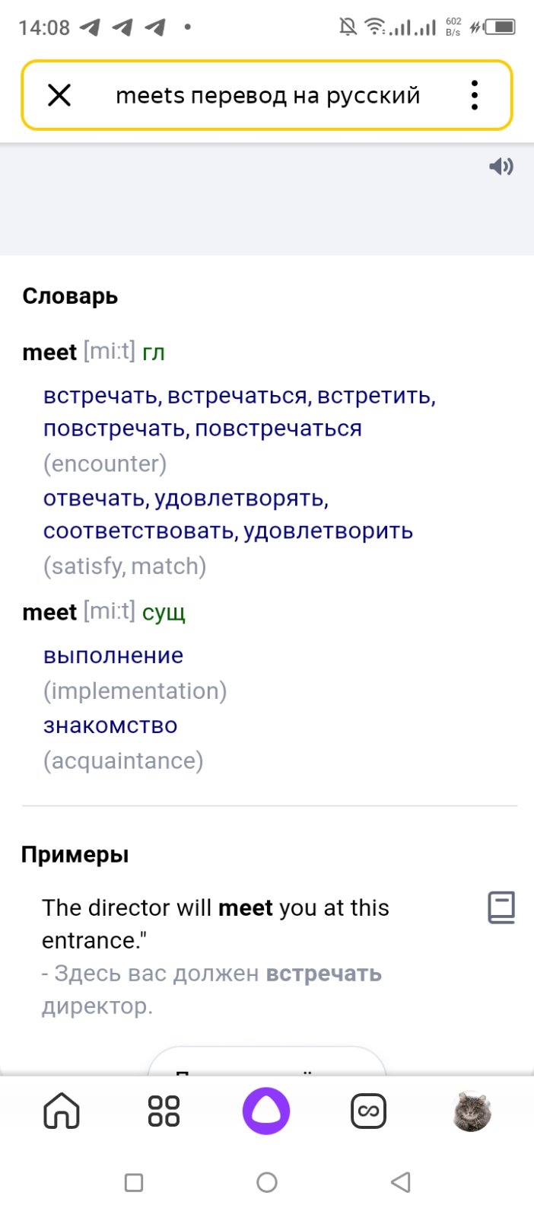Viewport: 534px width, 1218px height.
Task: Tap the partially hidden show-more button
Action: pyautogui.click(x=267, y=1062)
